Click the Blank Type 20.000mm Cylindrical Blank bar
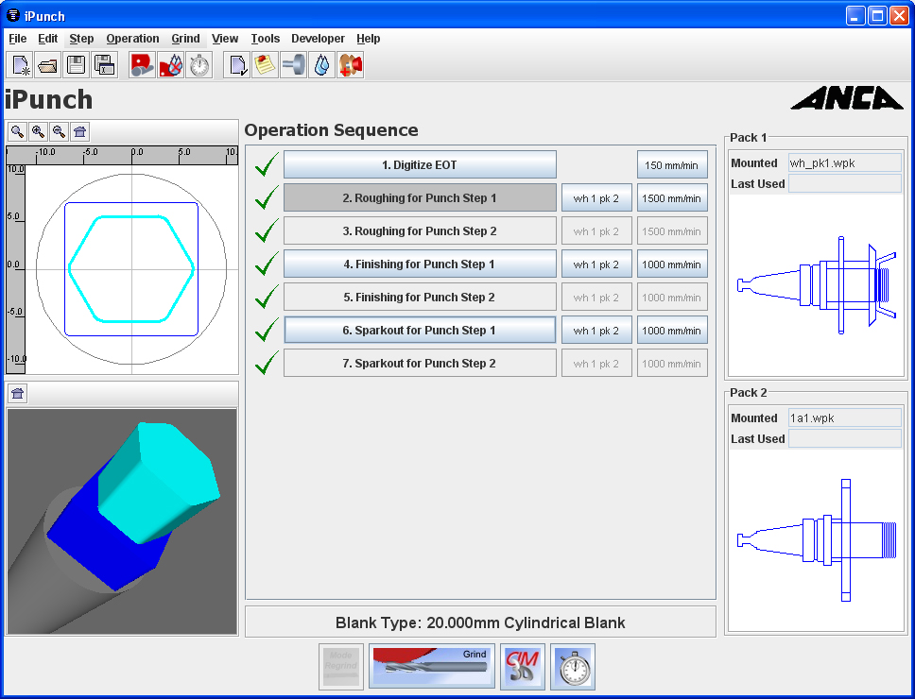This screenshot has width=915, height=699. 480,622
